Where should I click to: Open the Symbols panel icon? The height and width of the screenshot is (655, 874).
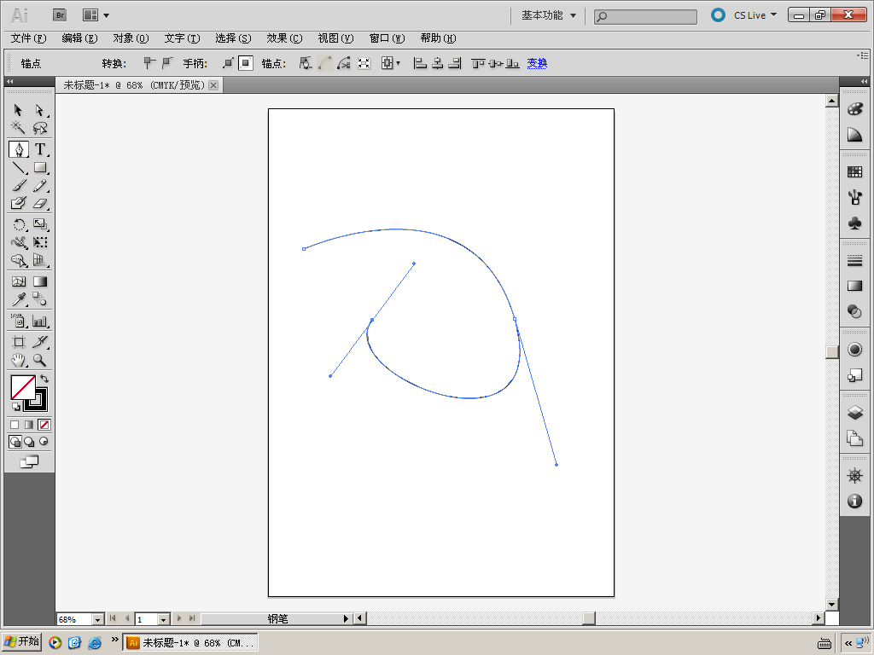[x=854, y=223]
